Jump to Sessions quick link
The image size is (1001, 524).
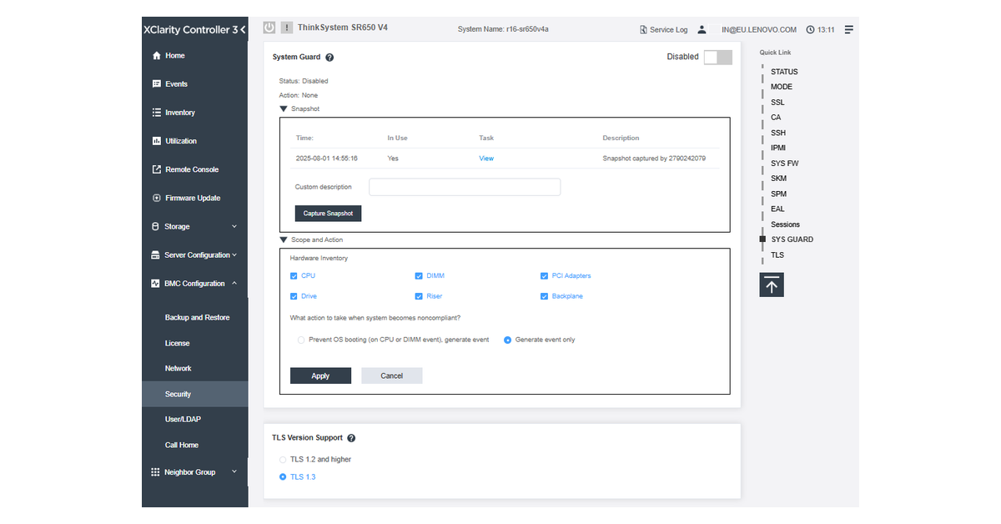point(785,224)
